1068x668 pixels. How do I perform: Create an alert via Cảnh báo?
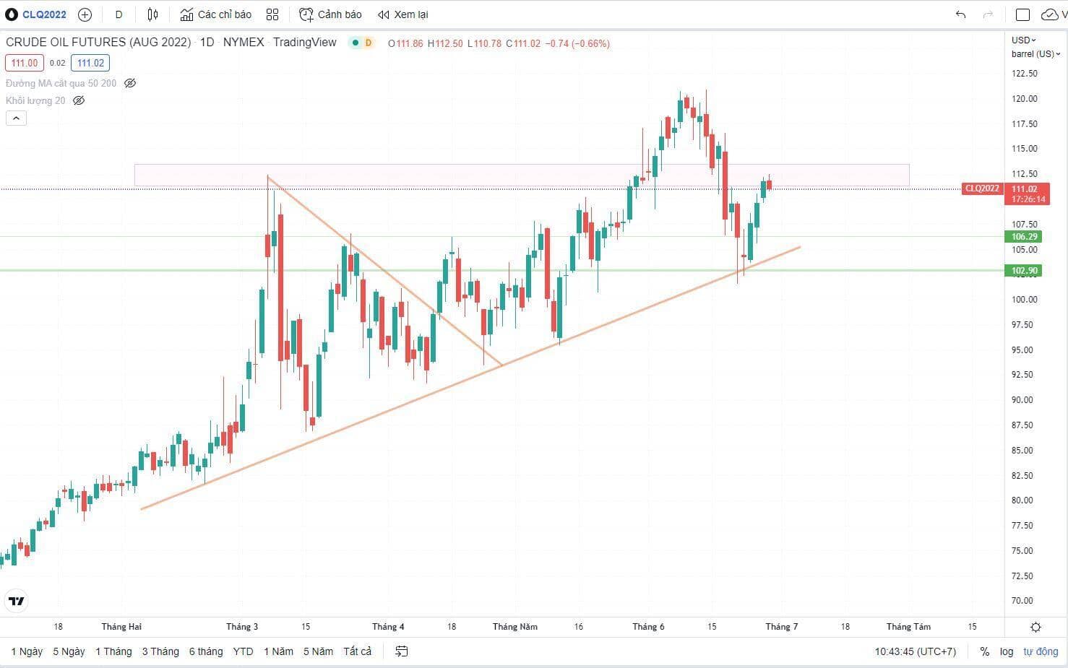[x=331, y=14]
